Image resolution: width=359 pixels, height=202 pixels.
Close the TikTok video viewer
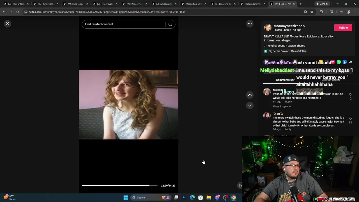pos(8,24)
